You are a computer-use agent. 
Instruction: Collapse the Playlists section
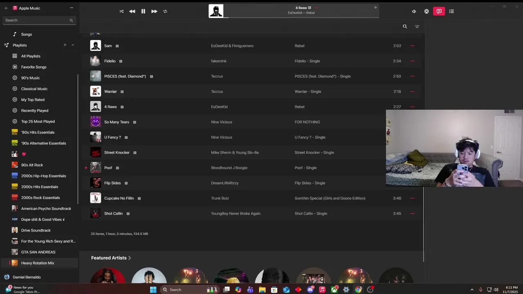73,45
